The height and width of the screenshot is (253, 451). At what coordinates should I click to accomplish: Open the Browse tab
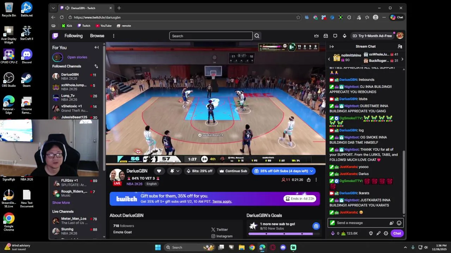pos(97,36)
